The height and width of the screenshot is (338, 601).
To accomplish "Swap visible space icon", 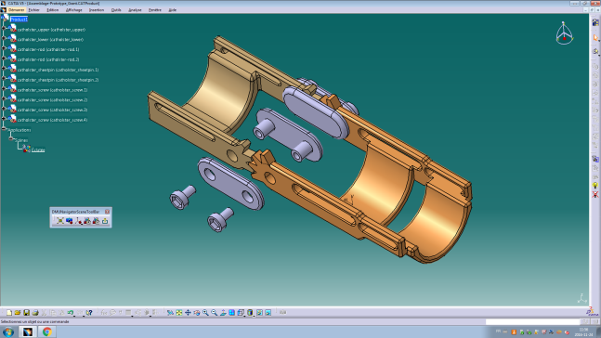I will pyautogui.click(x=268, y=313).
